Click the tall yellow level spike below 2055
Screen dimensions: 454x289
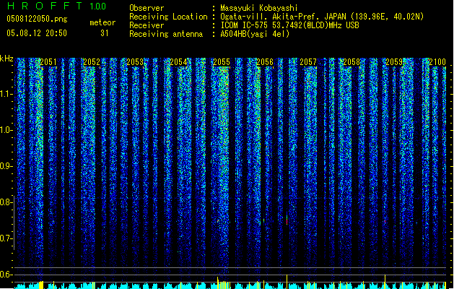[x=218, y=282]
